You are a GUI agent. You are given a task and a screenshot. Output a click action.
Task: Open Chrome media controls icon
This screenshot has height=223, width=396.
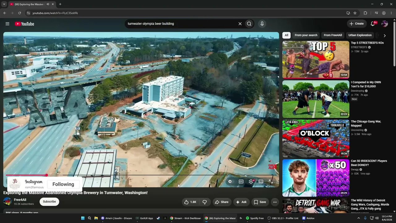point(376,13)
